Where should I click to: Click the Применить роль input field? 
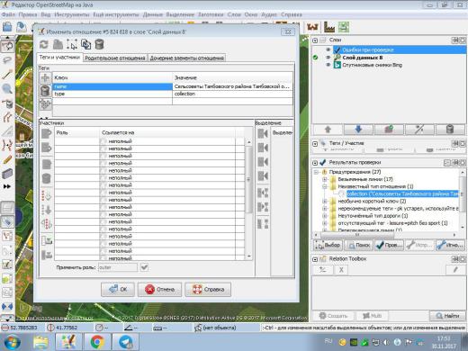click(x=118, y=267)
